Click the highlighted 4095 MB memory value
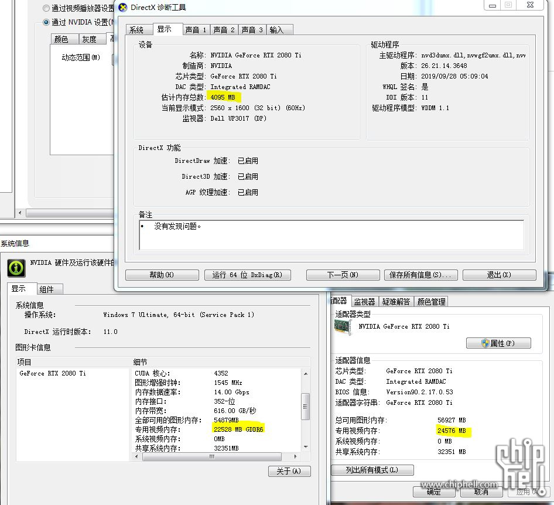 tap(223, 97)
